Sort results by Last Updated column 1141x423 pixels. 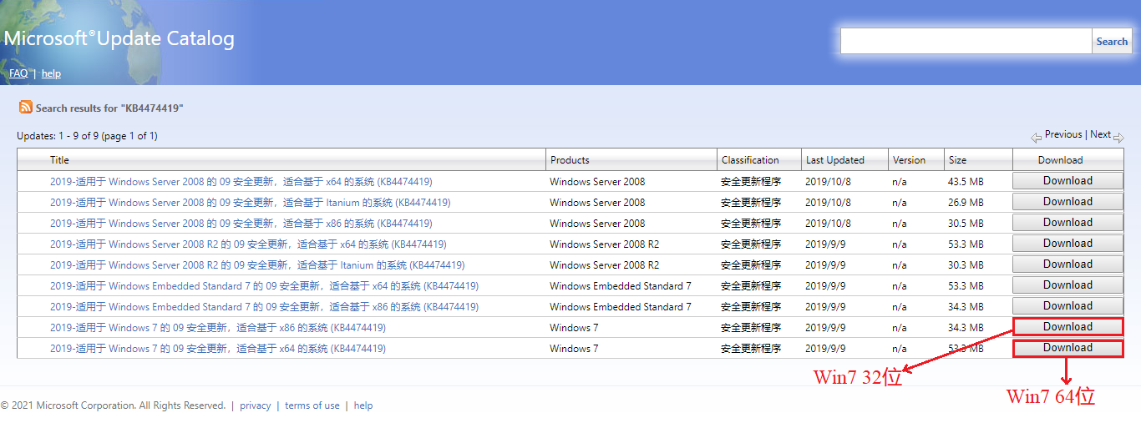click(x=834, y=160)
